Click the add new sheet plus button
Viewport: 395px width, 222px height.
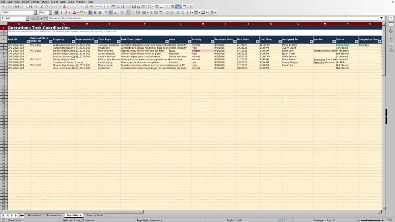pyautogui.click(x=22, y=215)
